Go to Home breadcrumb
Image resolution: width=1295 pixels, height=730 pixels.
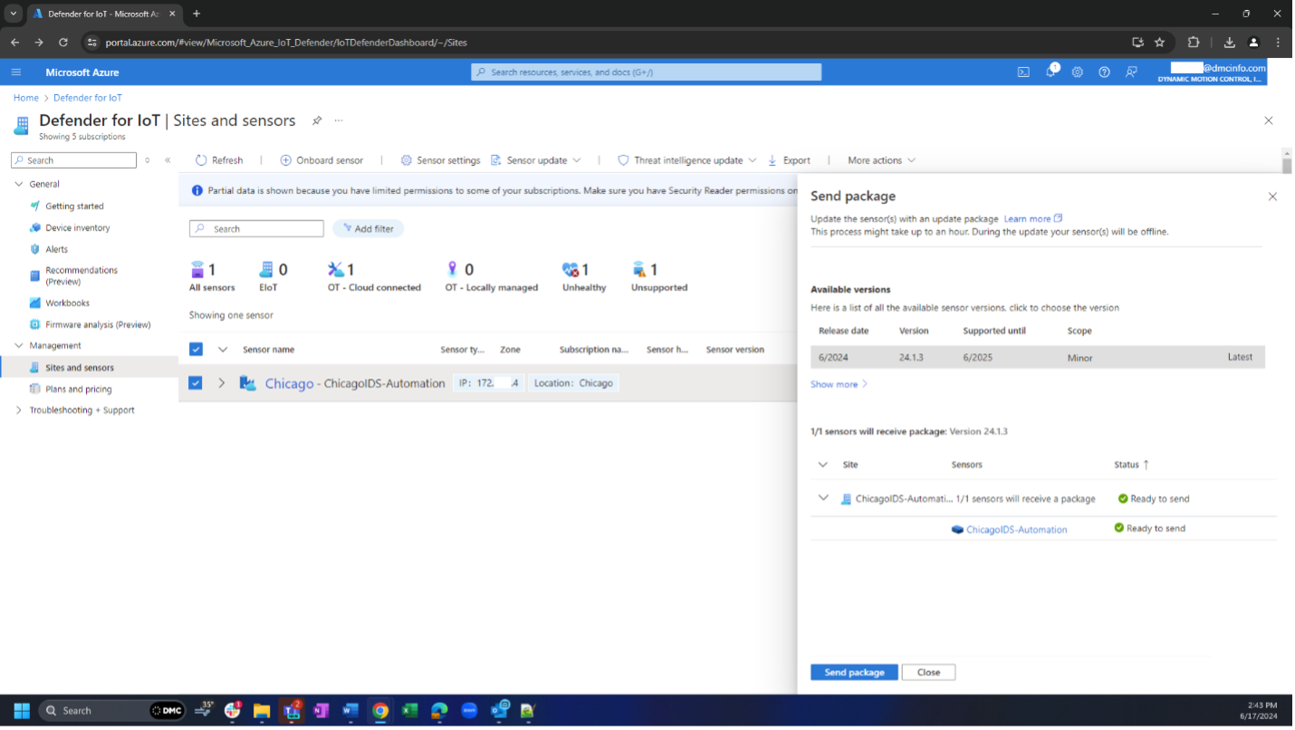click(x=26, y=98)
